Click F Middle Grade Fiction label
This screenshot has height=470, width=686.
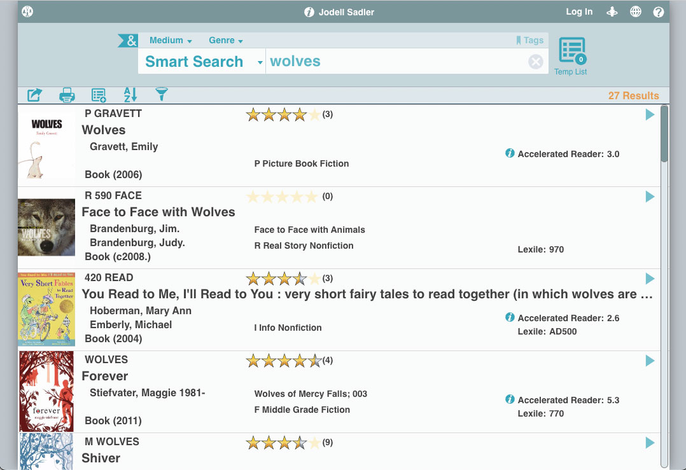click(302, 410)
